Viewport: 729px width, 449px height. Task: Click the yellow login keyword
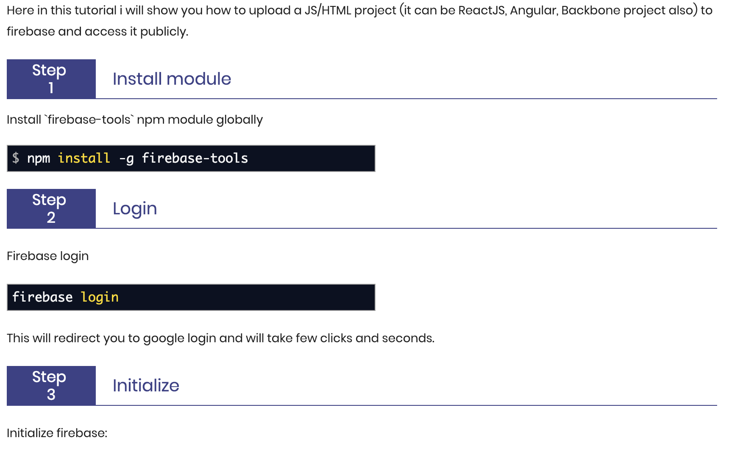pos(100,297)
